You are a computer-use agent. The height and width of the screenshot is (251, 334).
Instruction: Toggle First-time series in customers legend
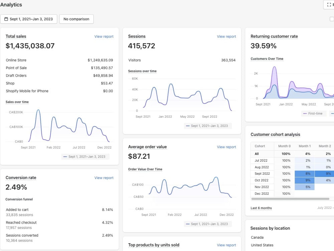[313, 113]
